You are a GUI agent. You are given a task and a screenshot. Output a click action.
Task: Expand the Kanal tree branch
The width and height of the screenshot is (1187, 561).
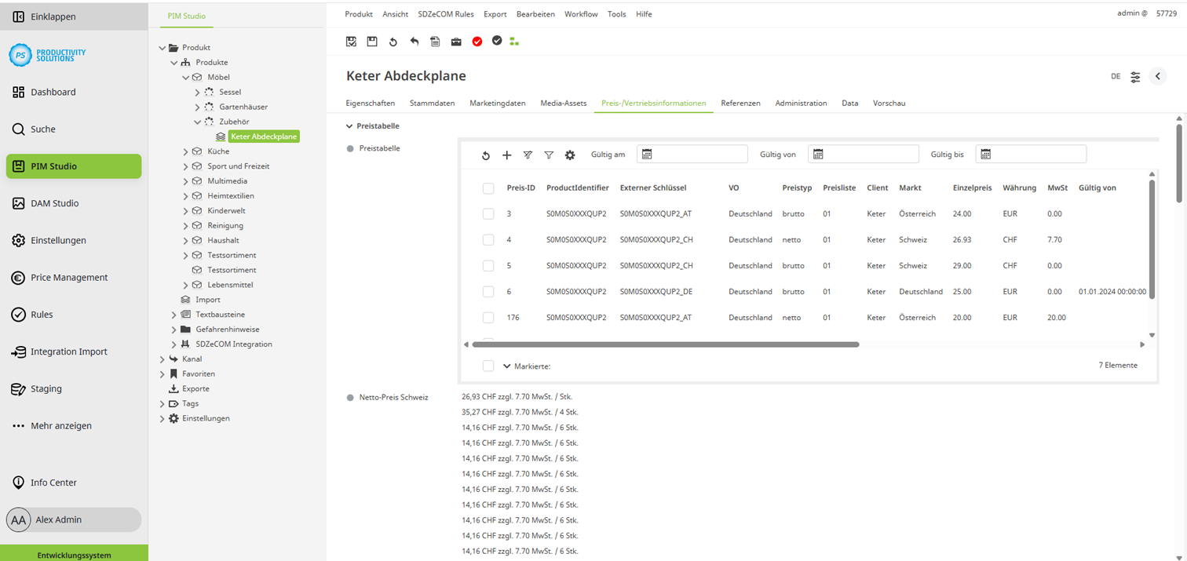click(x=162, y=359)
